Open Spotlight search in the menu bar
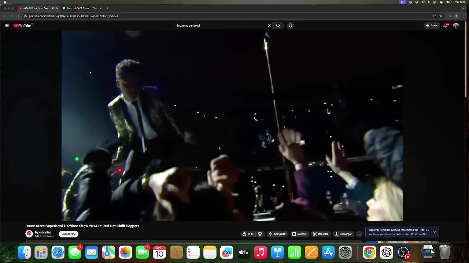This screenshot has width=469, height=263. 429,2
